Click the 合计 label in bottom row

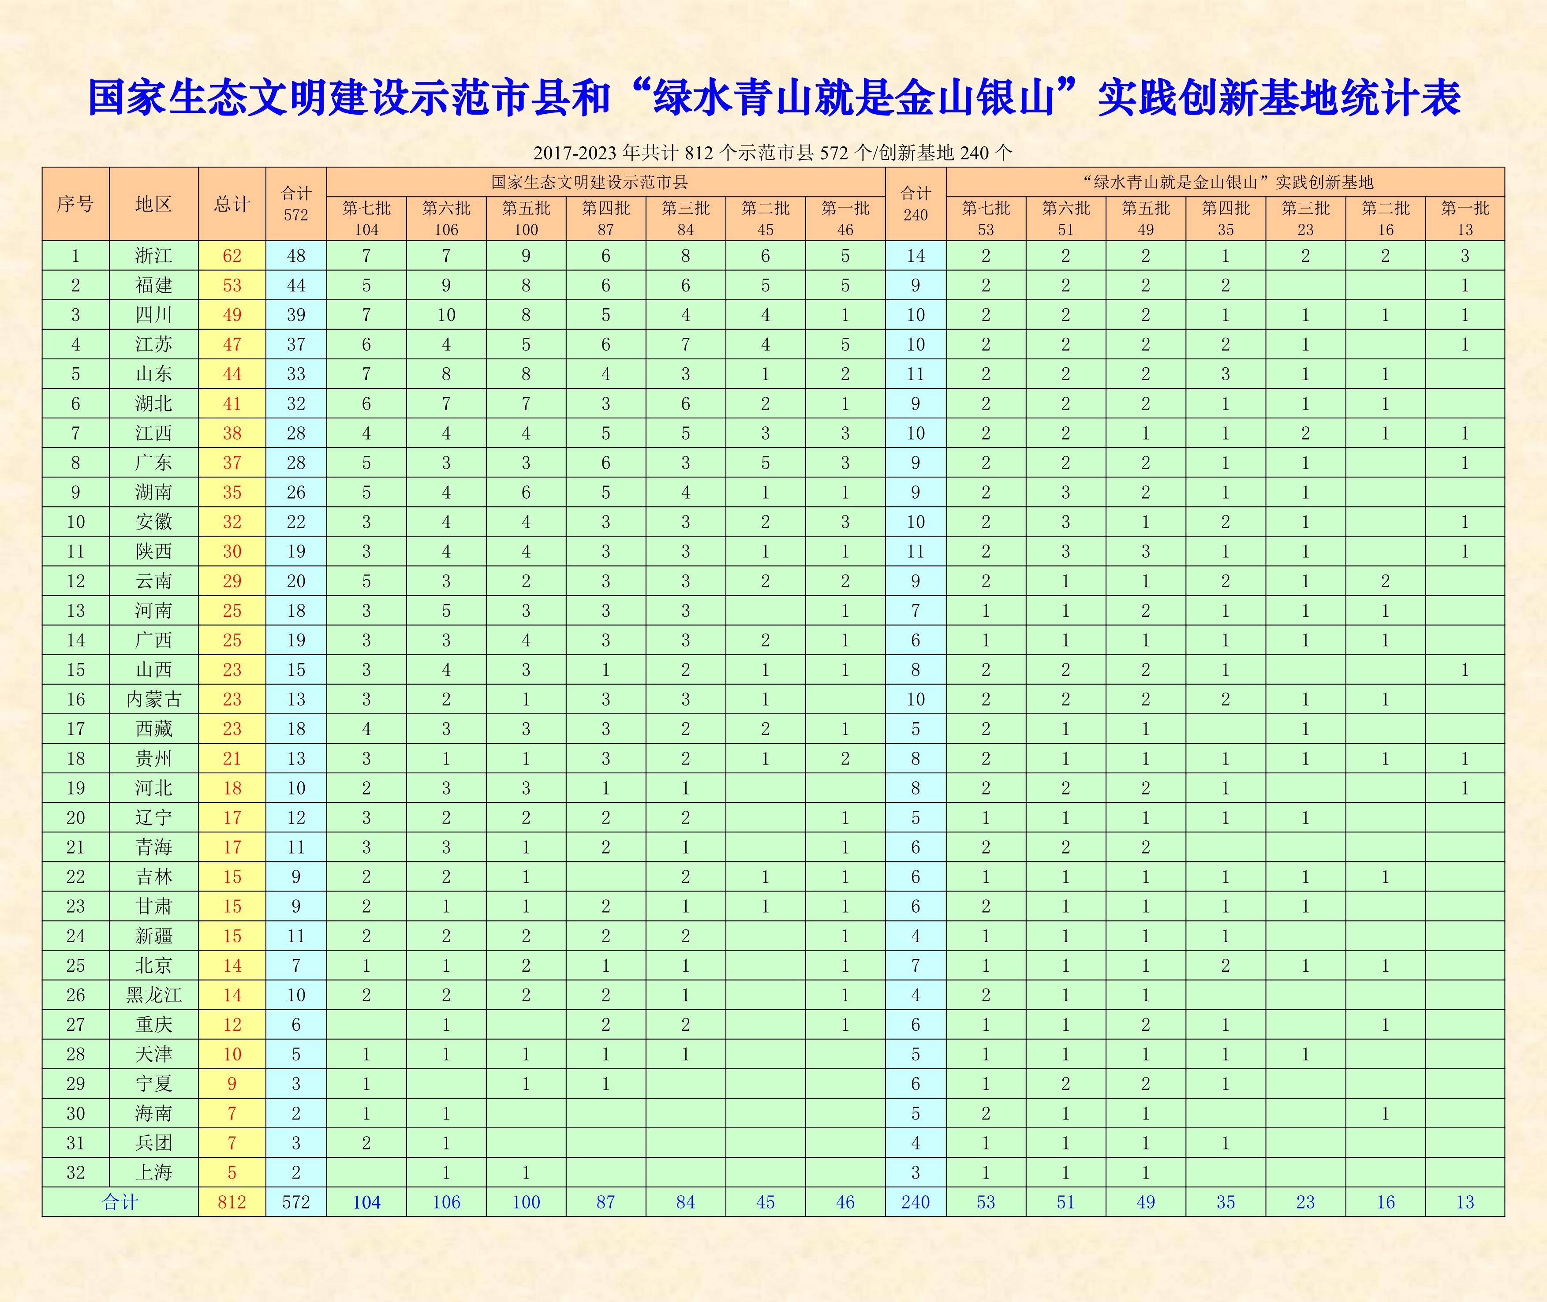pyautogui.click(x=120, y=1202)
